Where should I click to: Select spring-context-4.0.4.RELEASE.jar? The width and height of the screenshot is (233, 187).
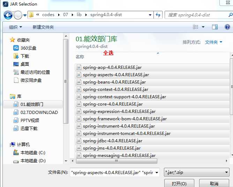pos(152,89)
